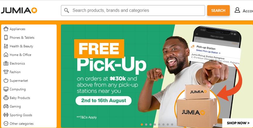
Task: Open the Supermarket apple icon
Action: (6, 80)
